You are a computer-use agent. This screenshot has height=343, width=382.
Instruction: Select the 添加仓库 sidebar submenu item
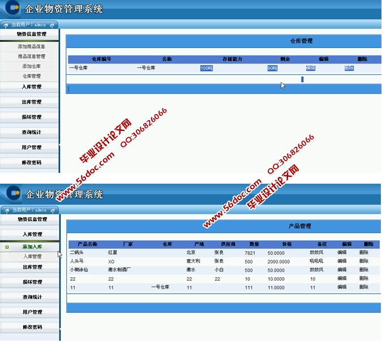pos(31,66)
